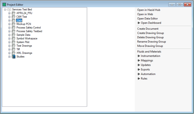Click the folder icon beside XML Drawings
The height and width of the screenshot is (114, 194).
pyautogui.click(x=14, y=53)
